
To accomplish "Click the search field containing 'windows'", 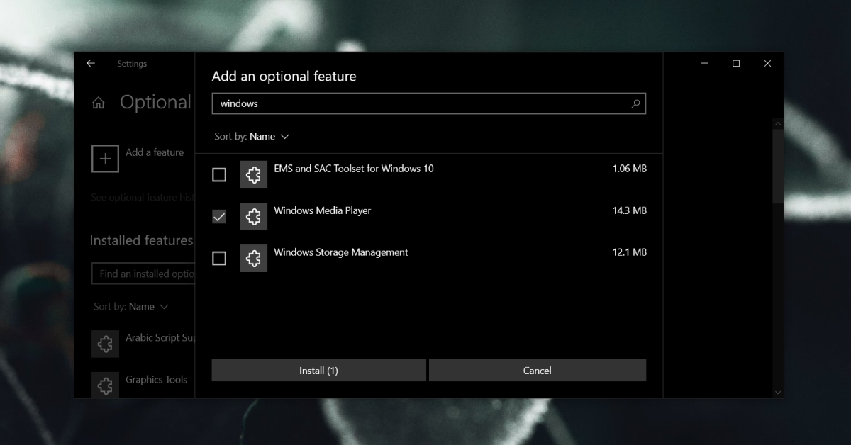I will click(428, 103).
